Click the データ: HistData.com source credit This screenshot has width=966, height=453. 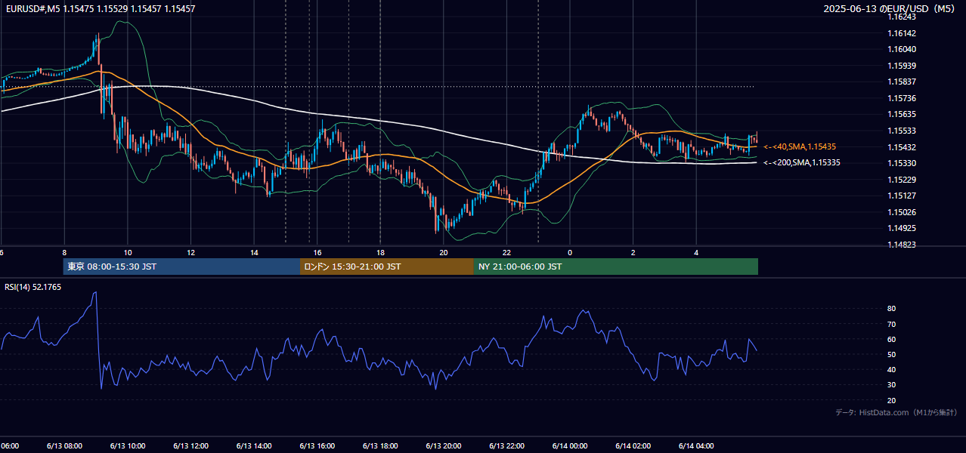coord(896,412)
